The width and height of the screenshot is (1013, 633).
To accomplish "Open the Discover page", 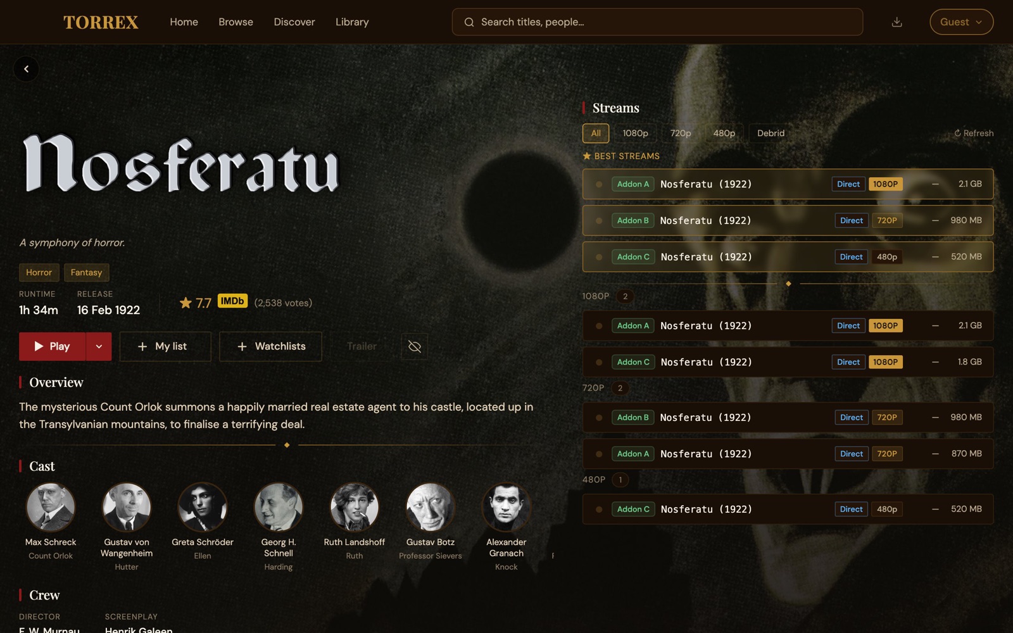I will [294, 22].
